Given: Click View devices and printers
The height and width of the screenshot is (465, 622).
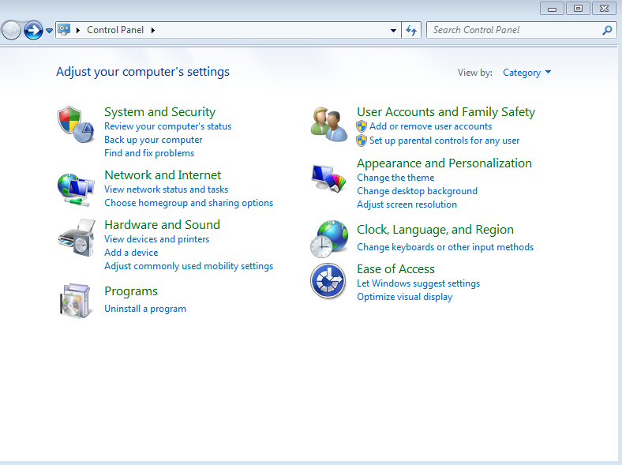Looking at the screenshot, I should [x=157, y=239].
